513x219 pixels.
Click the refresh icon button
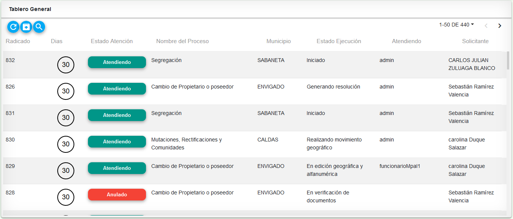click(x=13, y=27)
